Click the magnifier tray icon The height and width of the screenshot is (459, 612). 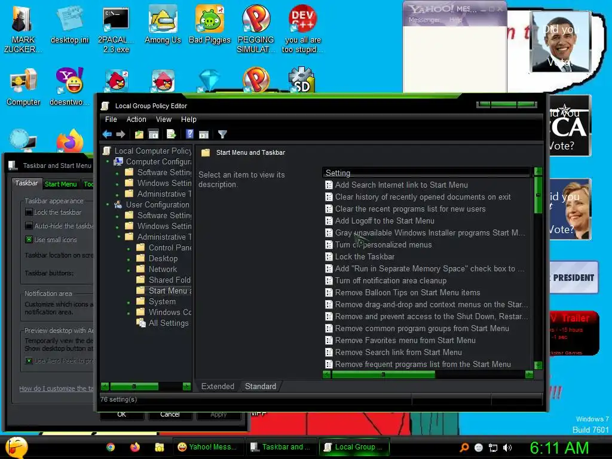(x=464, y=448)
